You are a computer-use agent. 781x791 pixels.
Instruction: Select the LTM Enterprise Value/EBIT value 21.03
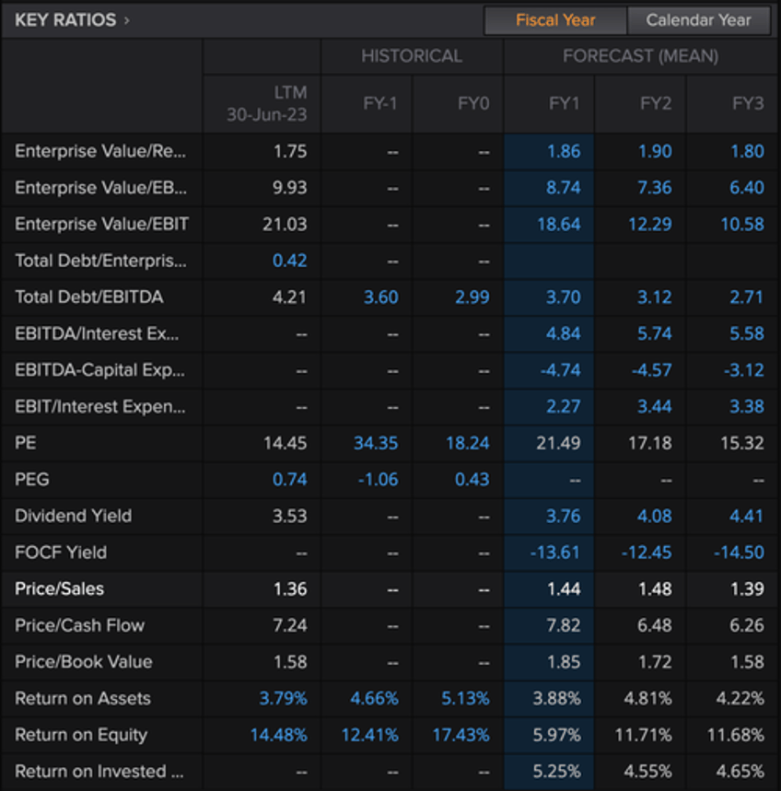(x=286, y=224)
